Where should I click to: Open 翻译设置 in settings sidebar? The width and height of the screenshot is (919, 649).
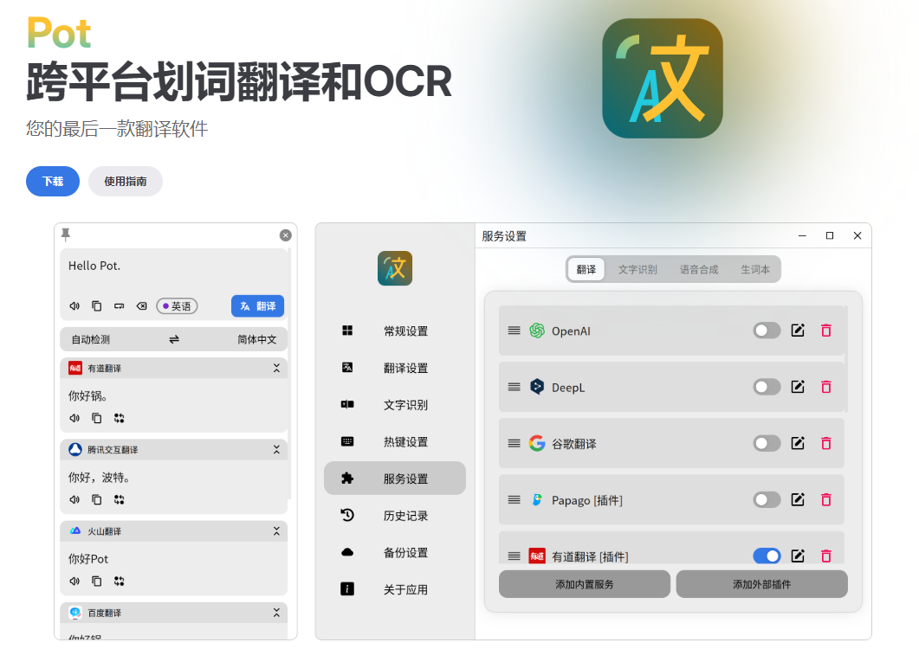coord(394,368)
